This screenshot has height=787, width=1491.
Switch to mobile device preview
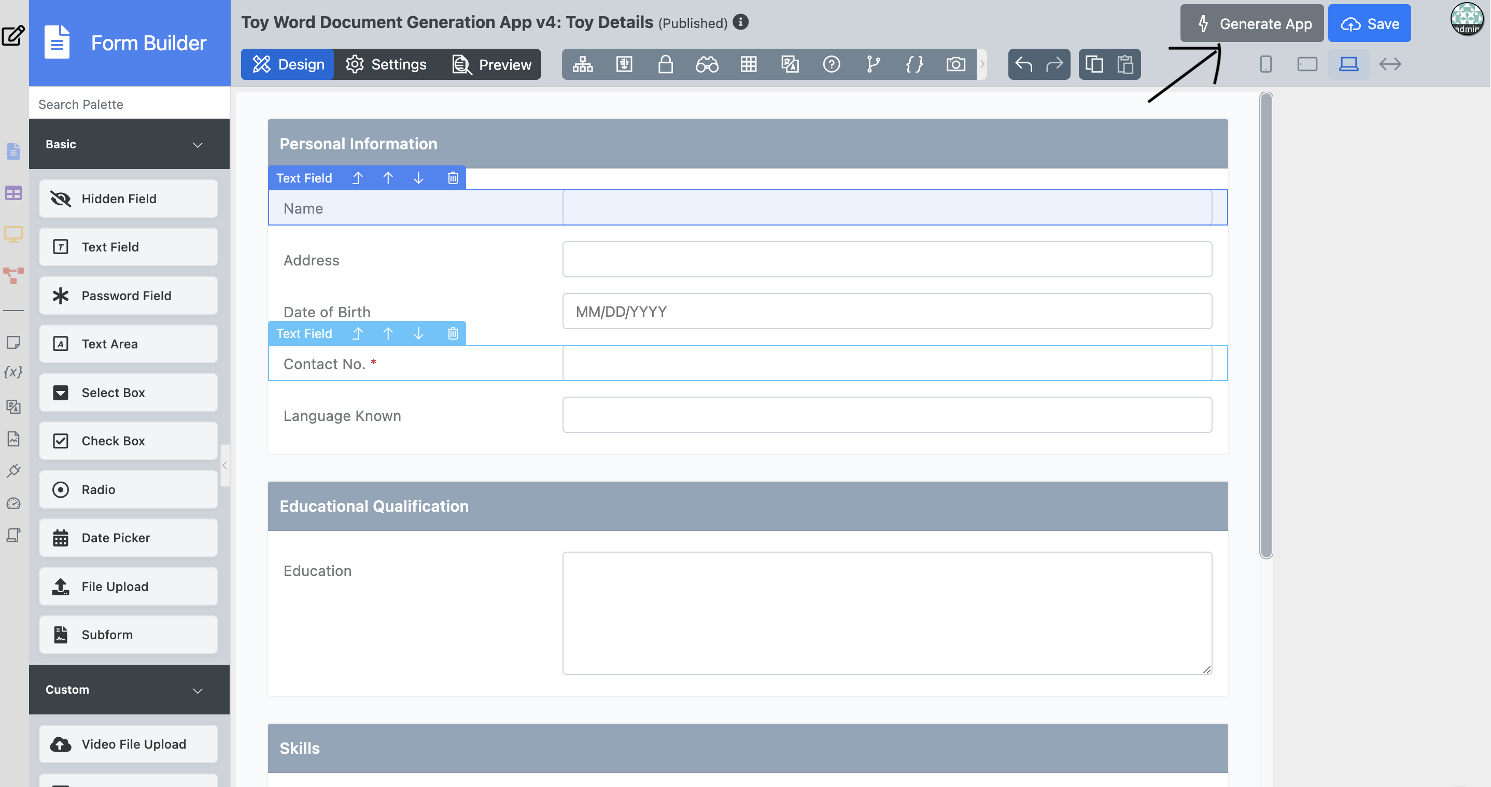[1265, 64]
